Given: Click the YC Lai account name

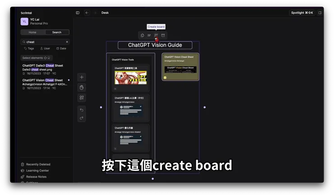Looking at the screenshot, I should point(35,19).
